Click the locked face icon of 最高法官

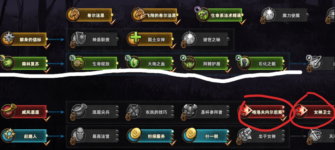[x=78, y=136]
